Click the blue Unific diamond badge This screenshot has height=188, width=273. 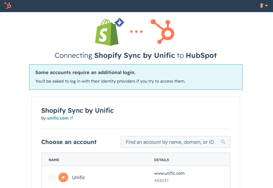pos(119,22)
